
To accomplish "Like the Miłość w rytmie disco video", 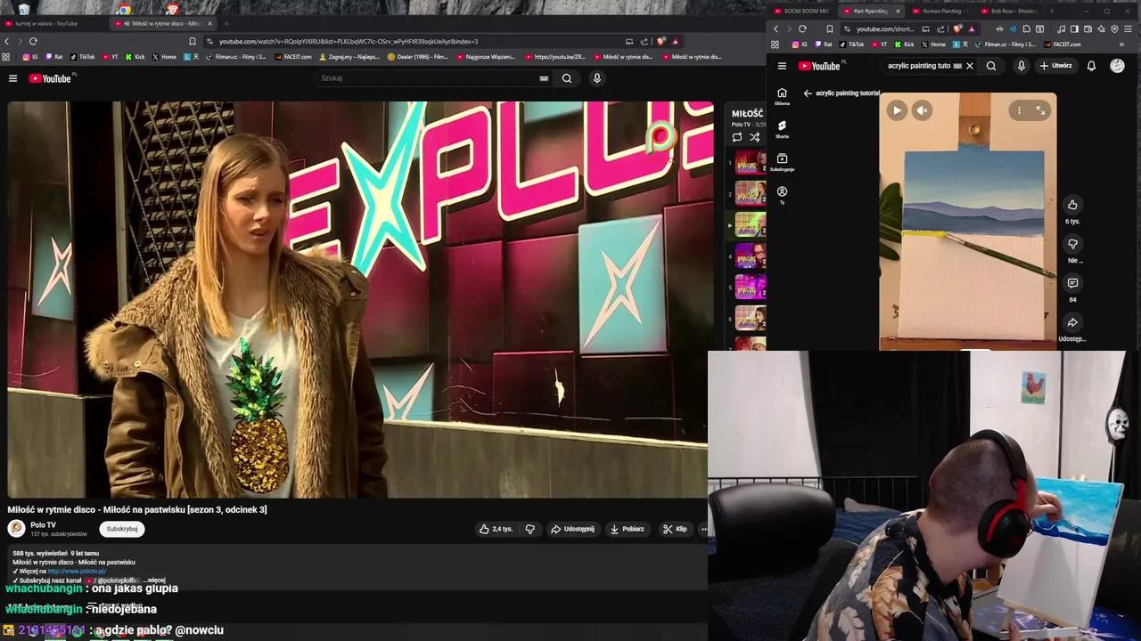I will (x=496, y=529).
